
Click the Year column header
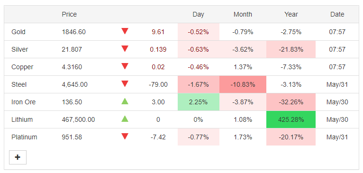291,14
